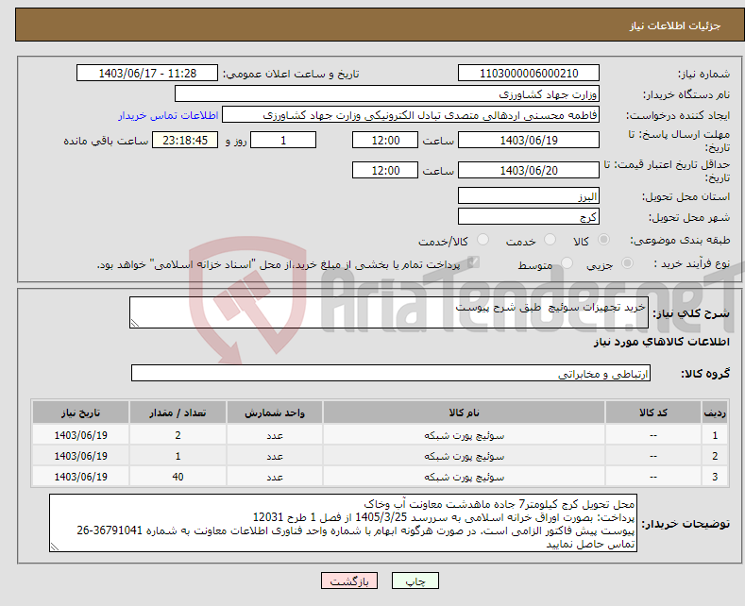Click the response deadline date 1403/06/19 field
This screenshot has height=606, width=745.
coord(529,140)
